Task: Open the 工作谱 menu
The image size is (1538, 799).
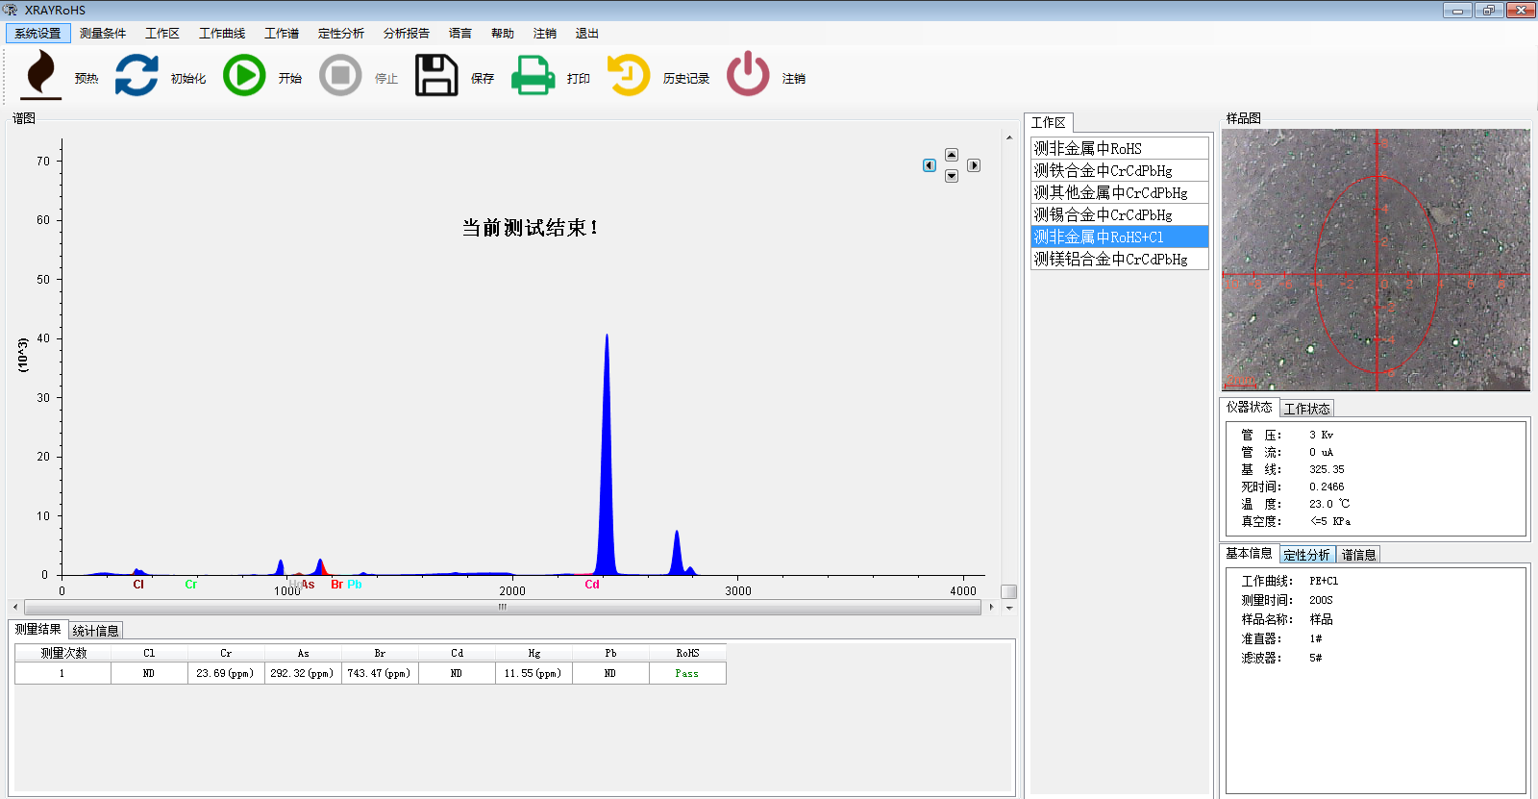Action: point(282,33)
